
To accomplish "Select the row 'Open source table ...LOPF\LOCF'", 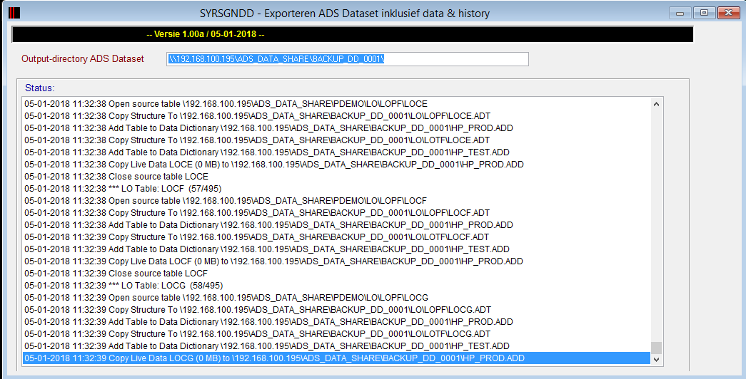I will 336,200.
